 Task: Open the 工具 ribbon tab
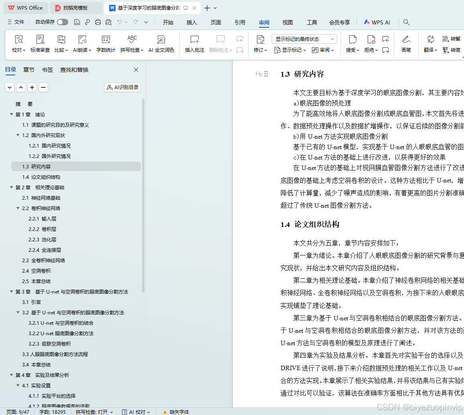312,22
